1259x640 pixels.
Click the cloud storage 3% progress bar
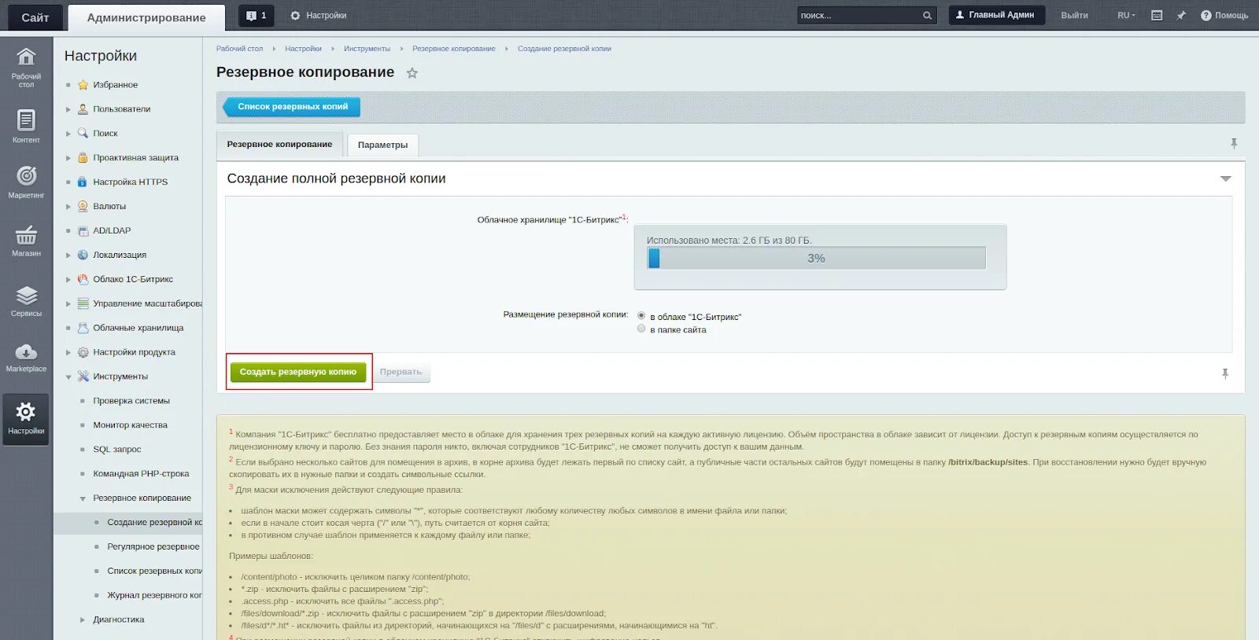coord(816,259)
